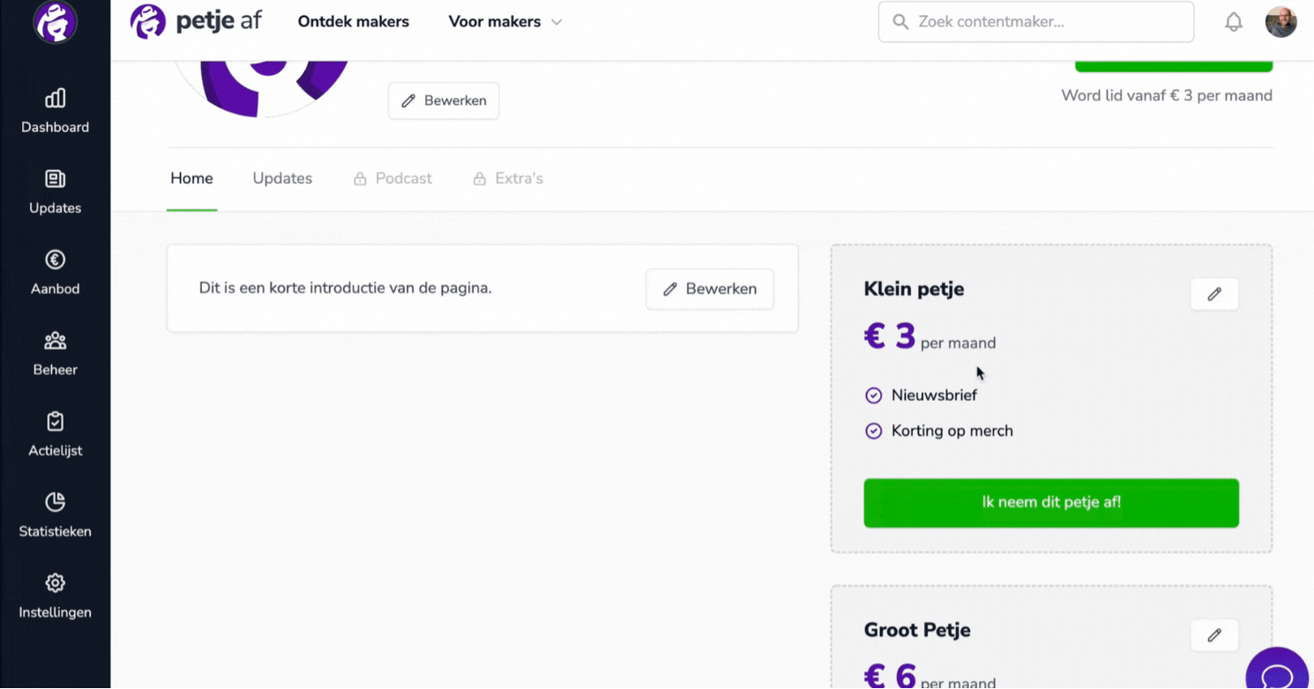Edit the Groot Petje tier with pencil icon

tap(1214, 635)
